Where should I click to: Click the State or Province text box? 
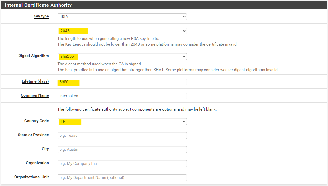pyautogui.click(x=122, y=136)
